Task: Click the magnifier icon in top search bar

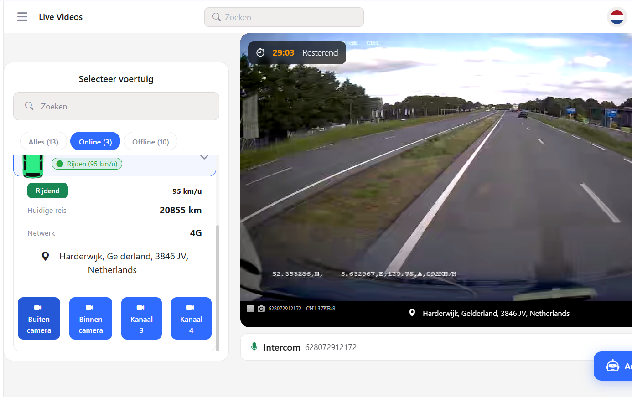Action: pos(217,17)
